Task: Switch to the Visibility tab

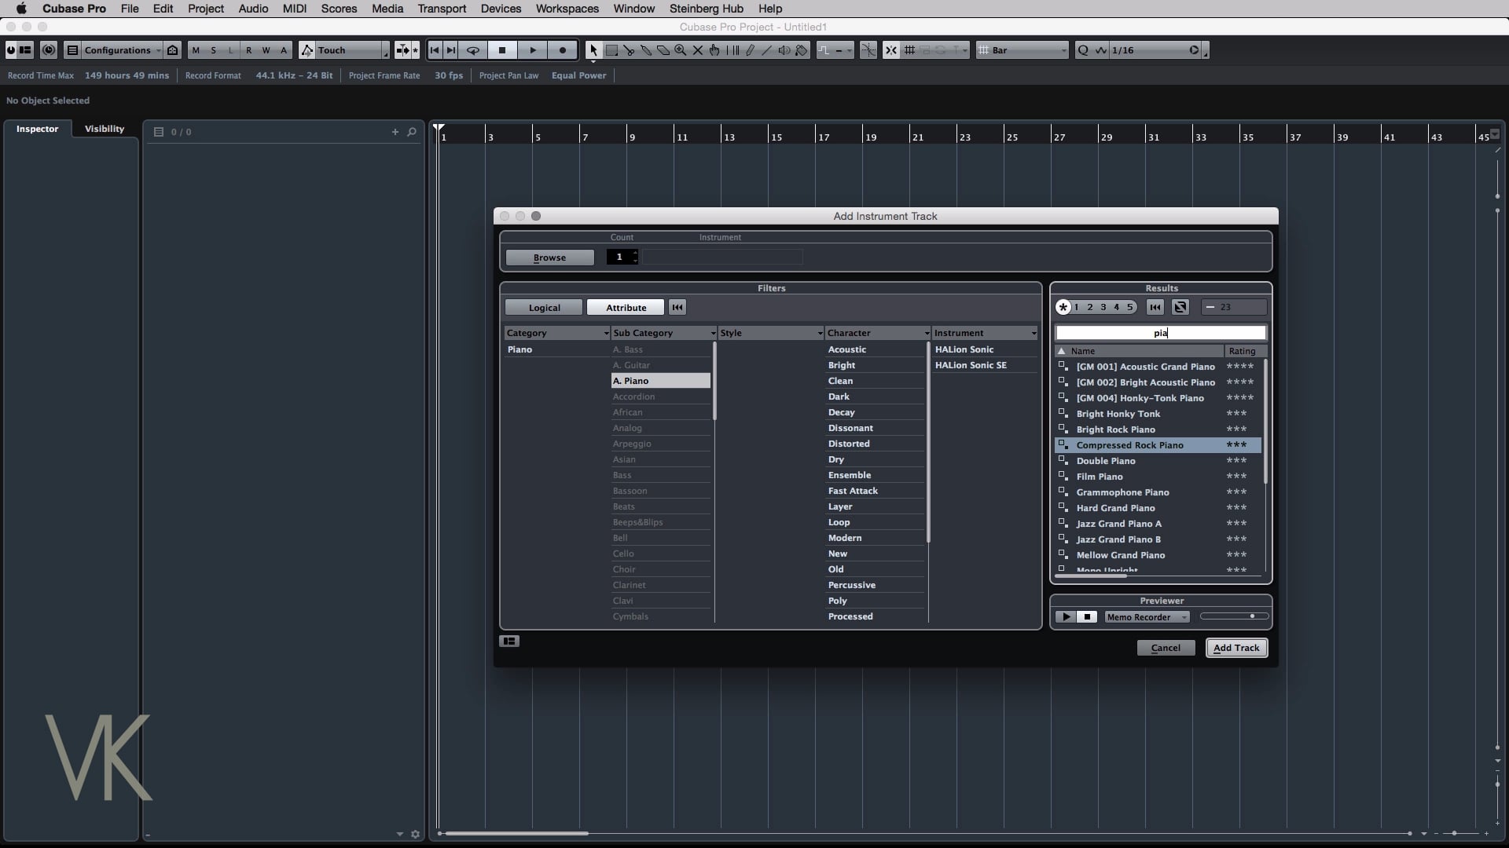Action: click(x=104, y=129)
